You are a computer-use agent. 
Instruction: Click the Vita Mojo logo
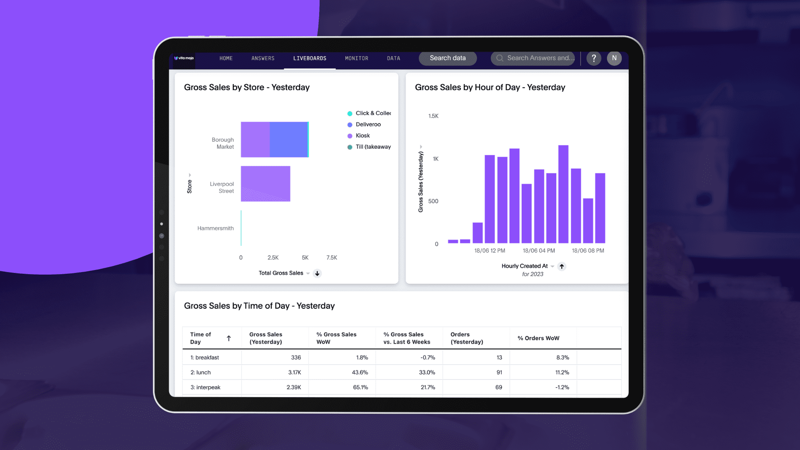click(184, 58)
